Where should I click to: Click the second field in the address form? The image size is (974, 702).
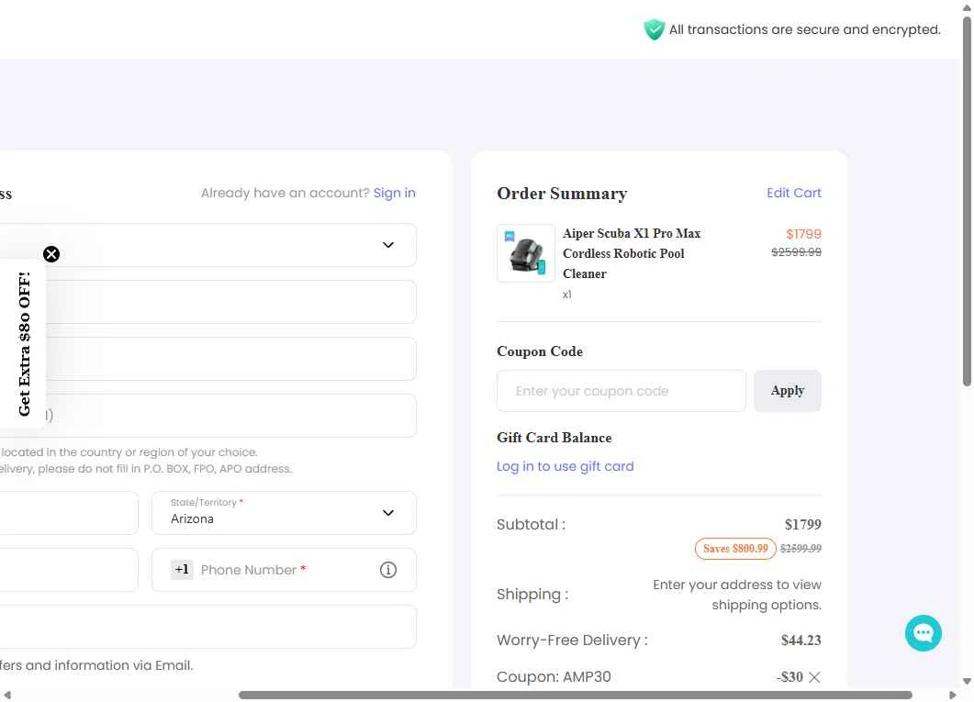(208, 302)
